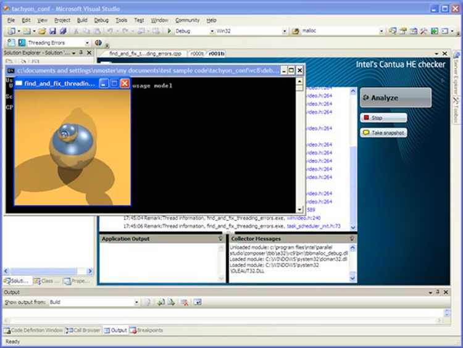Close the document tab with the X

[x=444, y=54]
